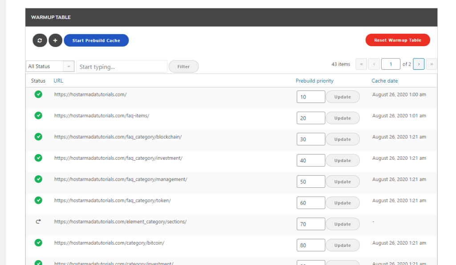The width and height of the screenshot is (456, 265).
Task: Edit priority field with value 10
Action: [311, 97]
